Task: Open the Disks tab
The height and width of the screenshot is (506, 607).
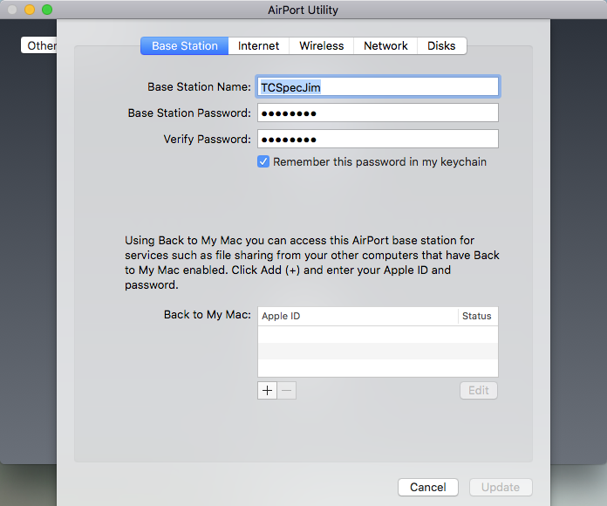Action: [441, 45]
